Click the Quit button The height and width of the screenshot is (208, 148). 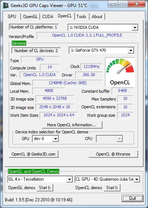(x=133, y=198)
